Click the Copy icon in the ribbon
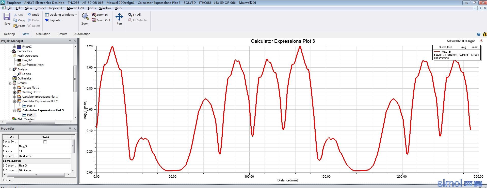 [x=15, y=20]
